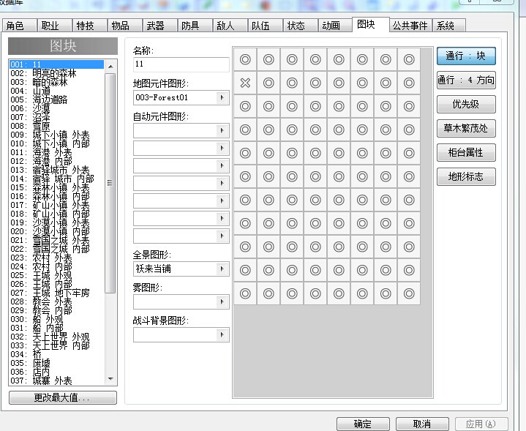The width and height of the screenshot is (526, 431).
Task: Select list item 005: 海边道路
Action: [x=56, y=100]
